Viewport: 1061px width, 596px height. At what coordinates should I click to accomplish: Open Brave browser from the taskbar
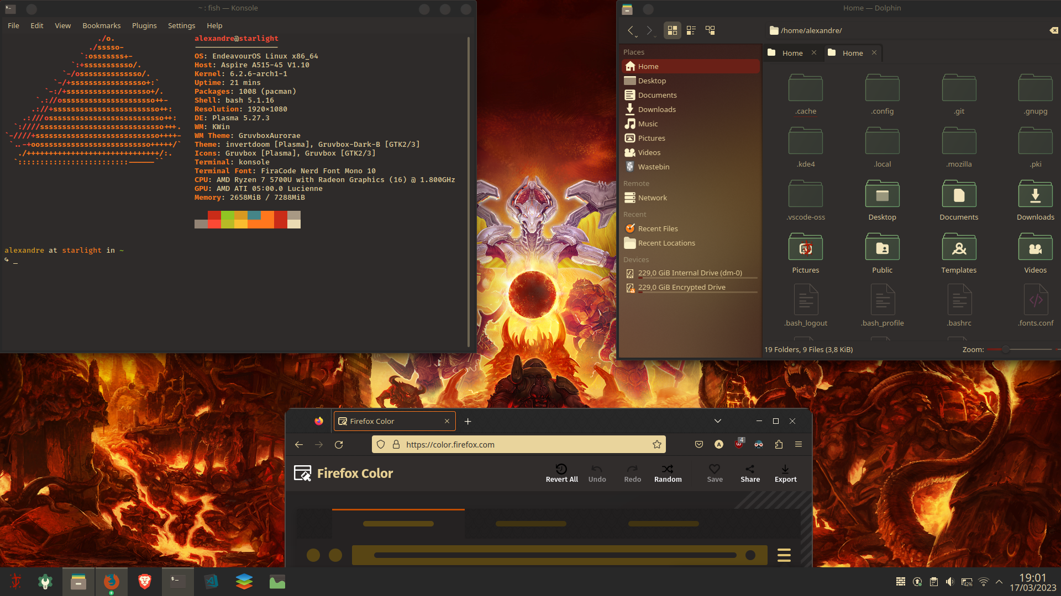(x=145, y=581)
